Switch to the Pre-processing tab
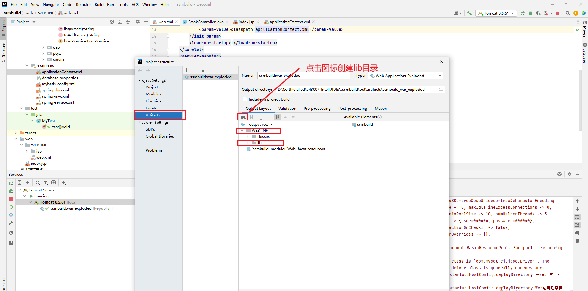 pyautogui.click(x=317, y=108)
